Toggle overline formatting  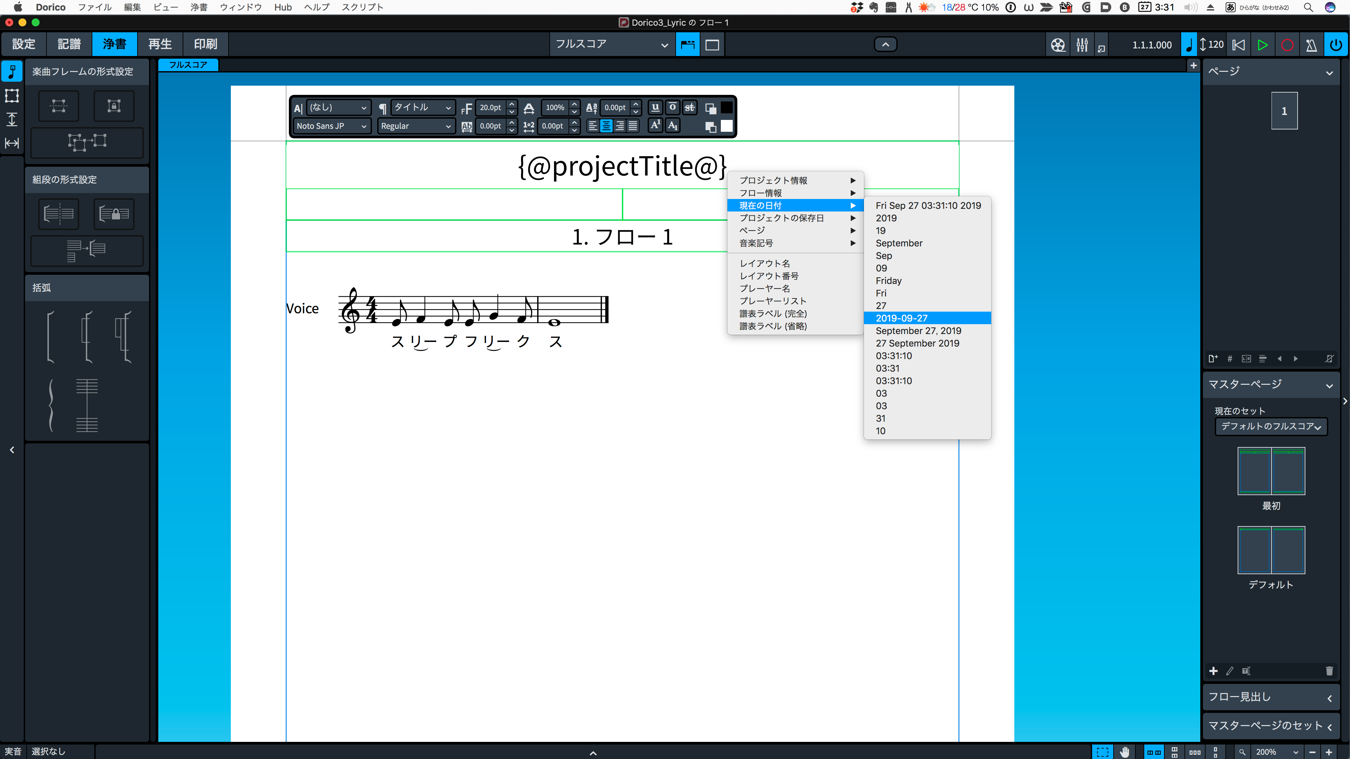click(x=672, y=107)
